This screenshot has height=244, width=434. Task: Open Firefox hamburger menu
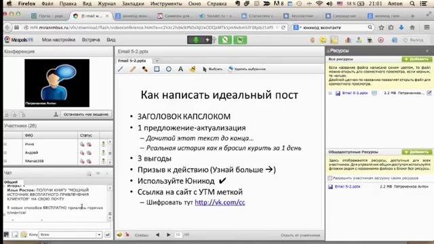pyautogui.click(x=427, y=27)
